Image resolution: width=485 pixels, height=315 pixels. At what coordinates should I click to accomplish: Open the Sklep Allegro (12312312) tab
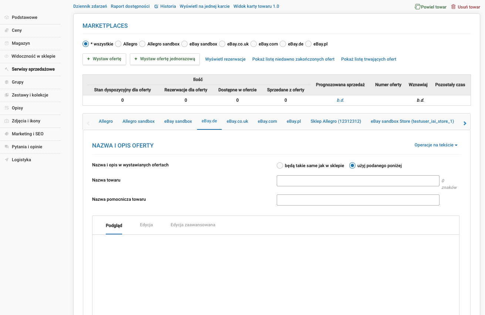(x=336, y=121)
